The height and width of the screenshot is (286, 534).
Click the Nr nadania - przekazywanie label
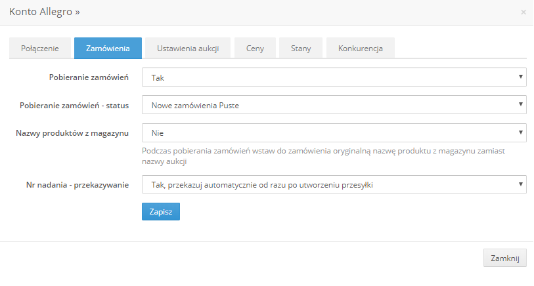click(78, 185)
